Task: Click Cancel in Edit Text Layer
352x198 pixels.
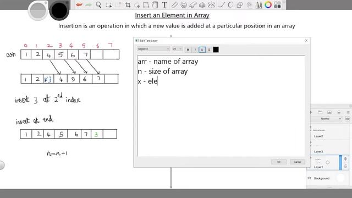Action: point(298,162)
